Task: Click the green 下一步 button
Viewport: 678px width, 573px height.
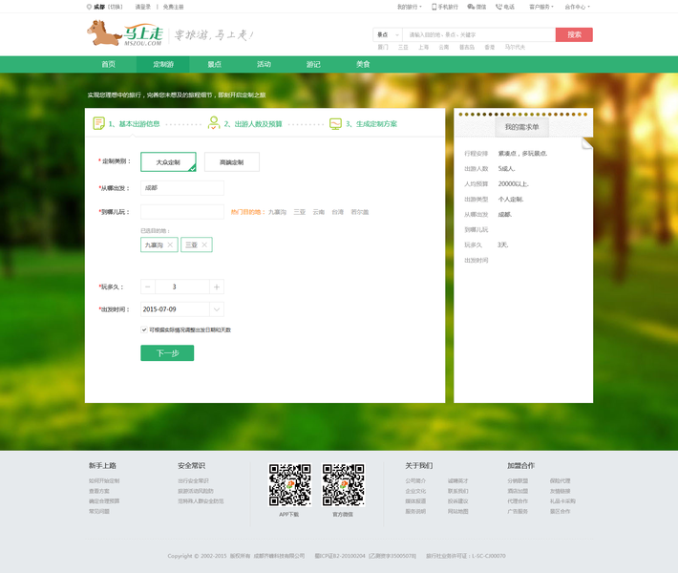Action: point(167,353)
